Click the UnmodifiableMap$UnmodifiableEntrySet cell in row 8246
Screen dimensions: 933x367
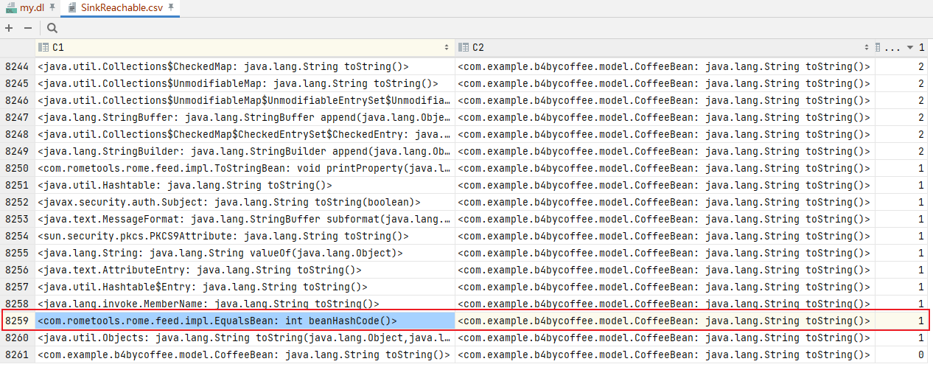(x=245, y=100)
